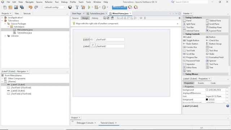Open the Events properties tab
The height and width of the screenshot is (130, 231).
click(x=201, y=83)
